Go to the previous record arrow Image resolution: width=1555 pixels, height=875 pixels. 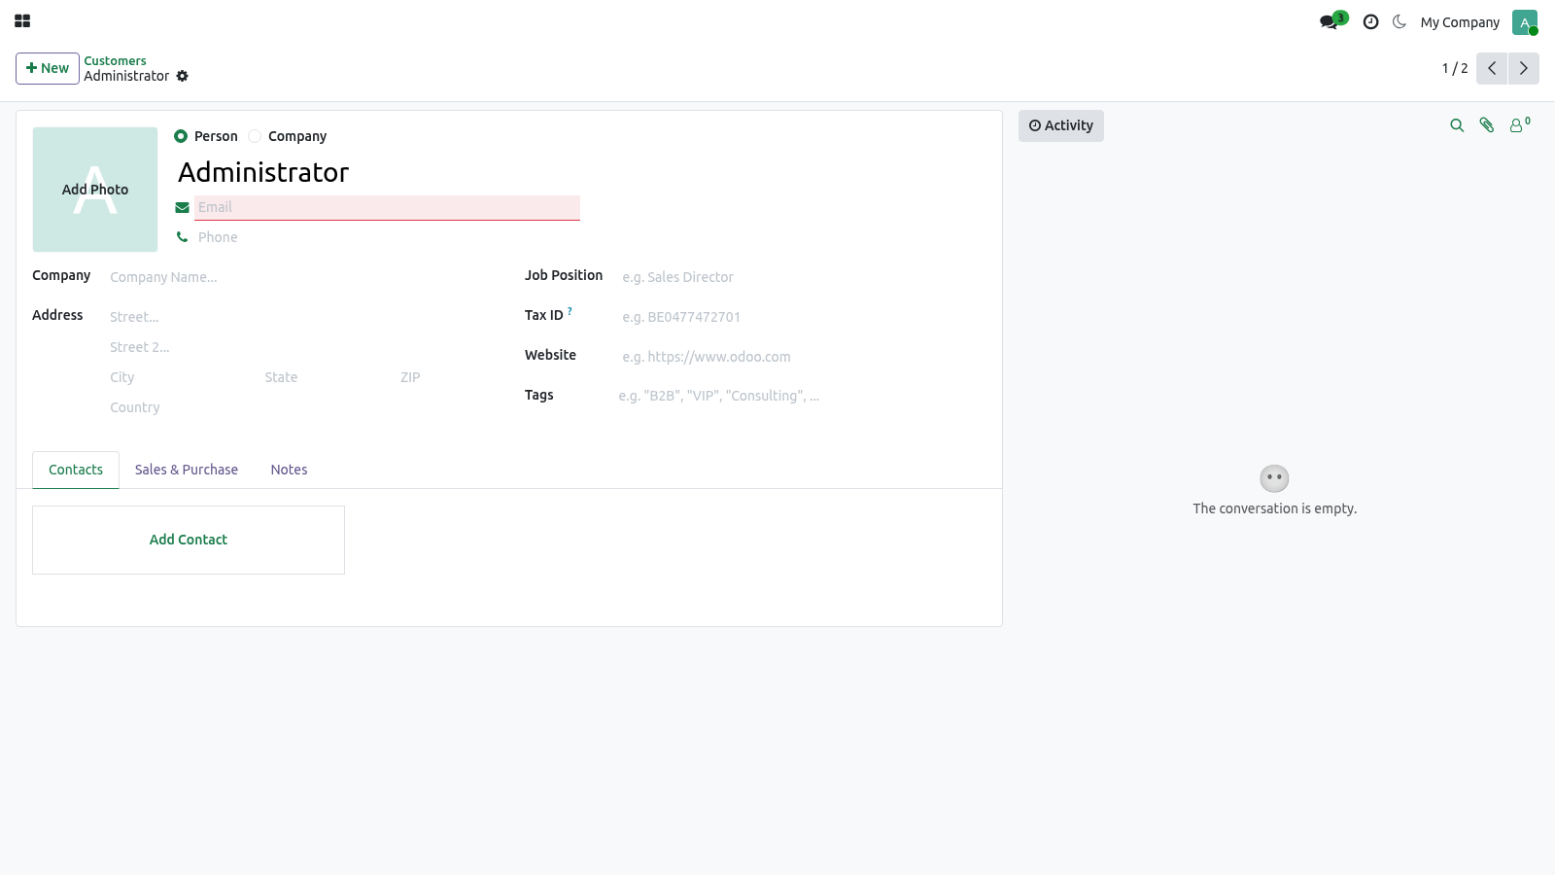pyautogui.click(x=1492, y=68)
